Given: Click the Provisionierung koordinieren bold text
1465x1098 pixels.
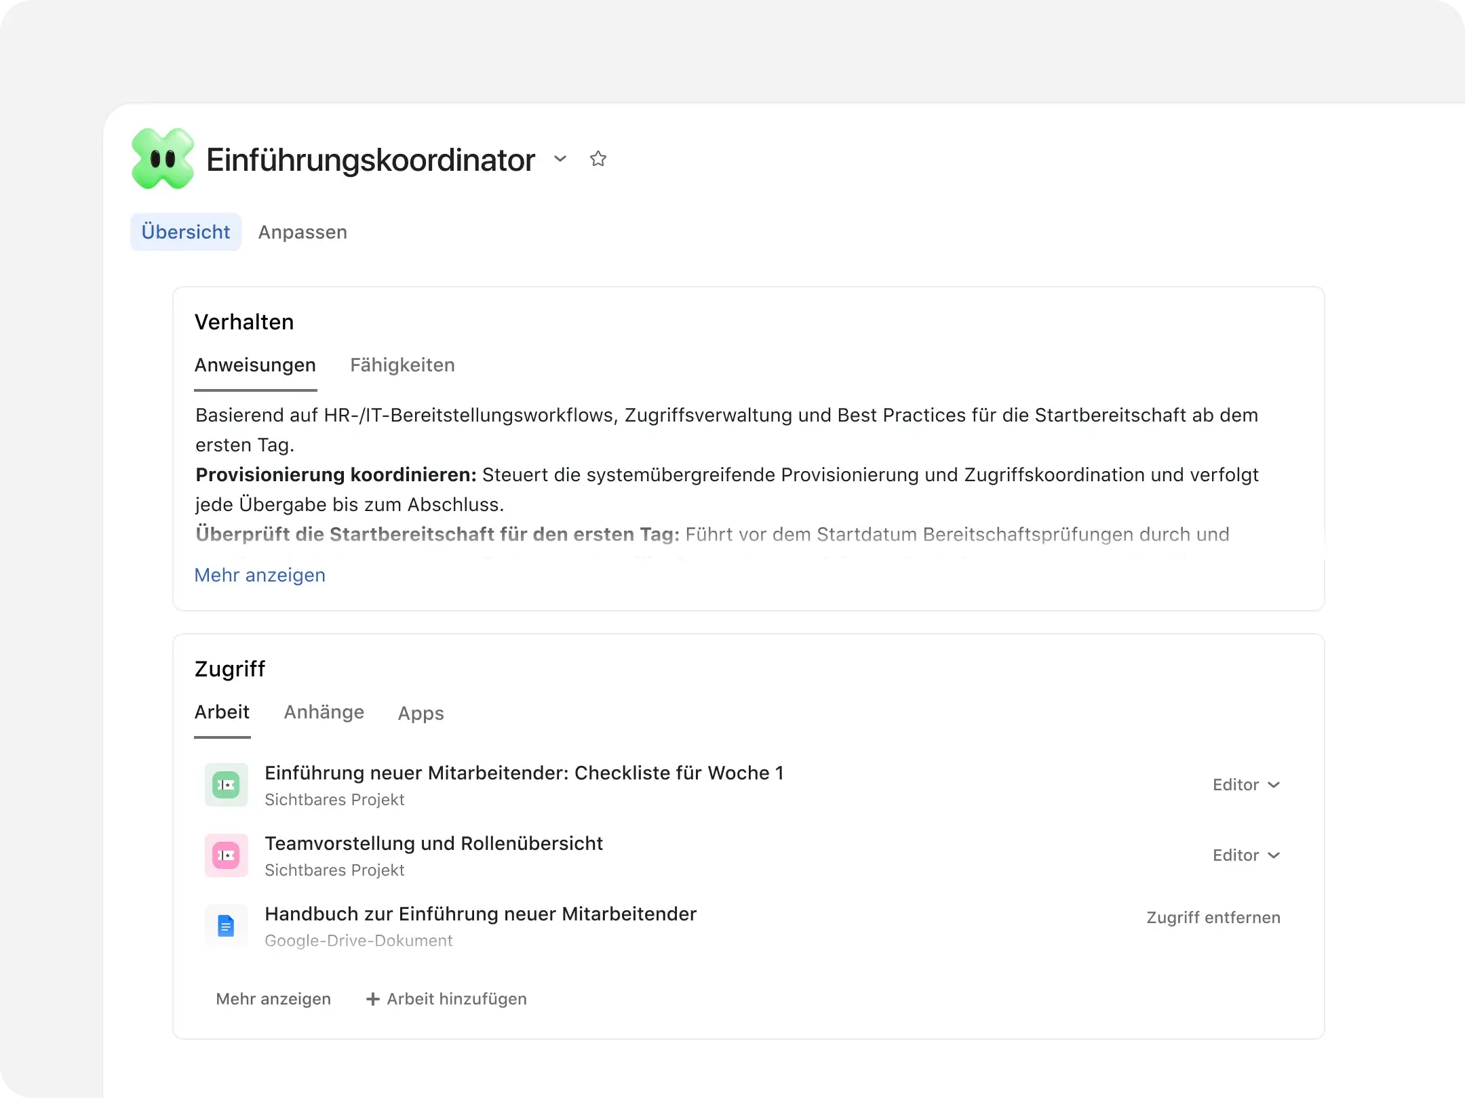Looking at the screenshot, I should [x=336, y=474].
